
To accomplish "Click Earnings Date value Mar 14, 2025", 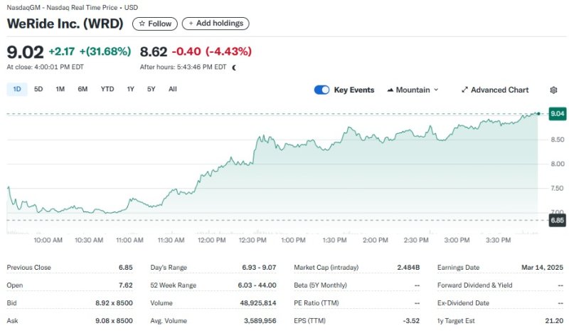I will point(542,268).
